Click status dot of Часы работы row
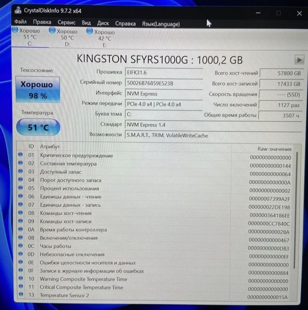Viewport: 308px width, 310px height. pos(20,245)
